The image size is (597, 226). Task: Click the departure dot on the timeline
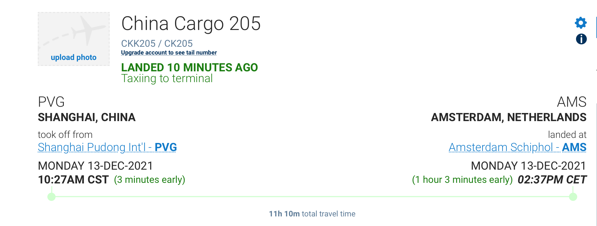(x=52, y=197)
